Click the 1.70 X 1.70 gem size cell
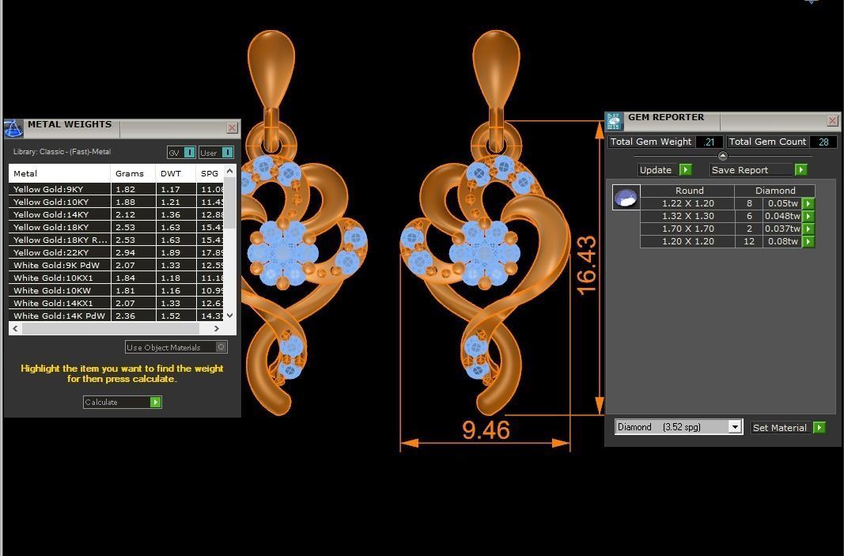Viewport: 844px width, 556px height. [x=687, y=229]
